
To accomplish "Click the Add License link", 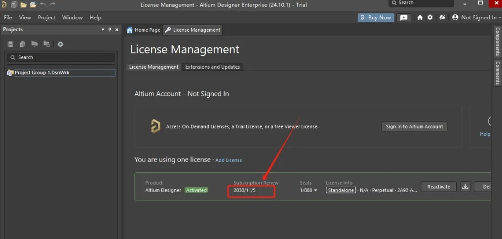I will 229,160.
